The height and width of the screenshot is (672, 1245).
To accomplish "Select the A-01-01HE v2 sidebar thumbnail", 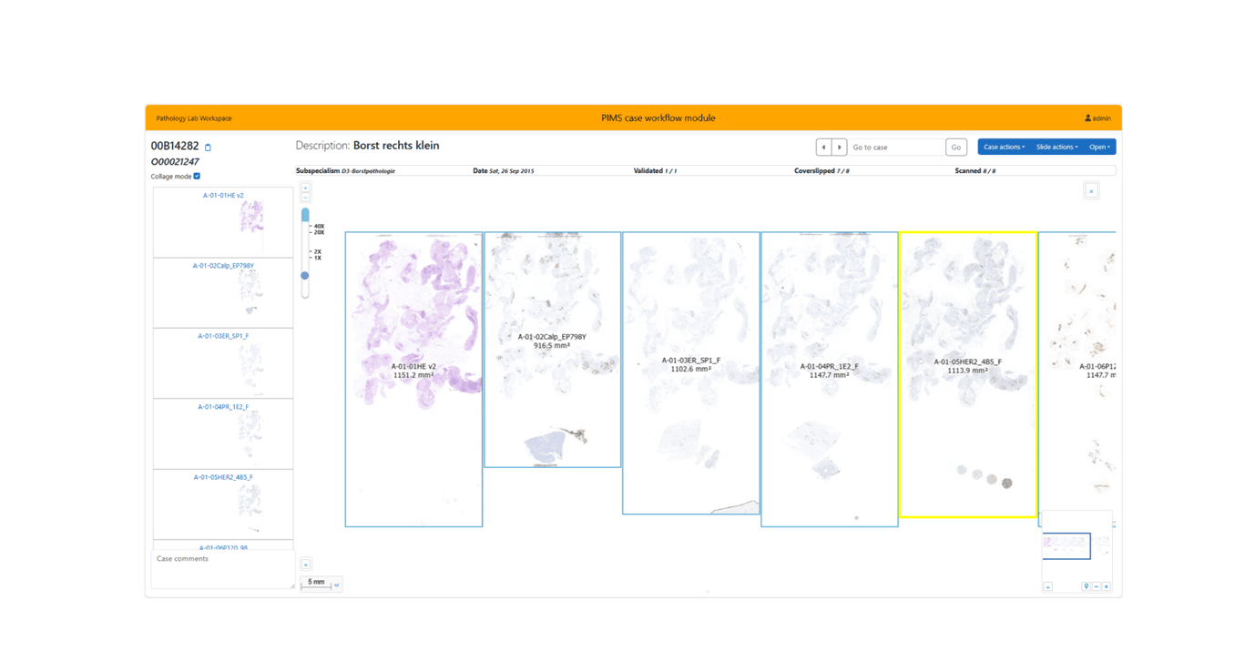I will coord(223,221).
